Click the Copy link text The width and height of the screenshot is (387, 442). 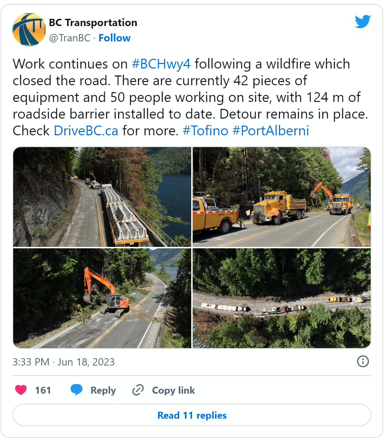click(174, 391)
